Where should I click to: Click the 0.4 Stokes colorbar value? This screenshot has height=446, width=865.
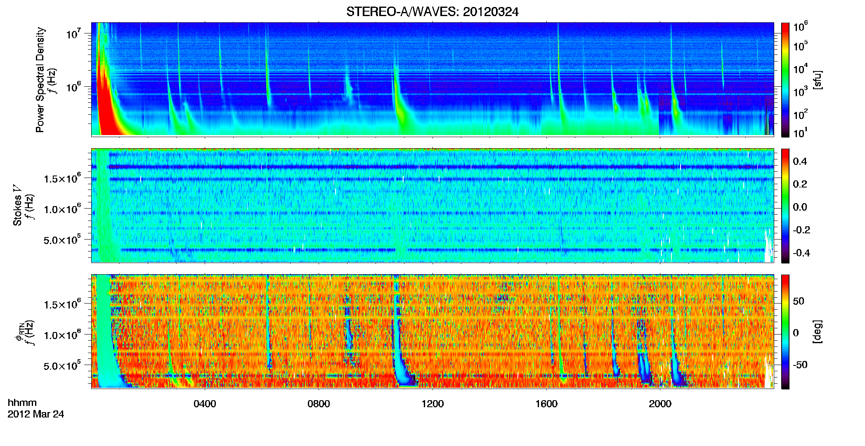[800, 161]
